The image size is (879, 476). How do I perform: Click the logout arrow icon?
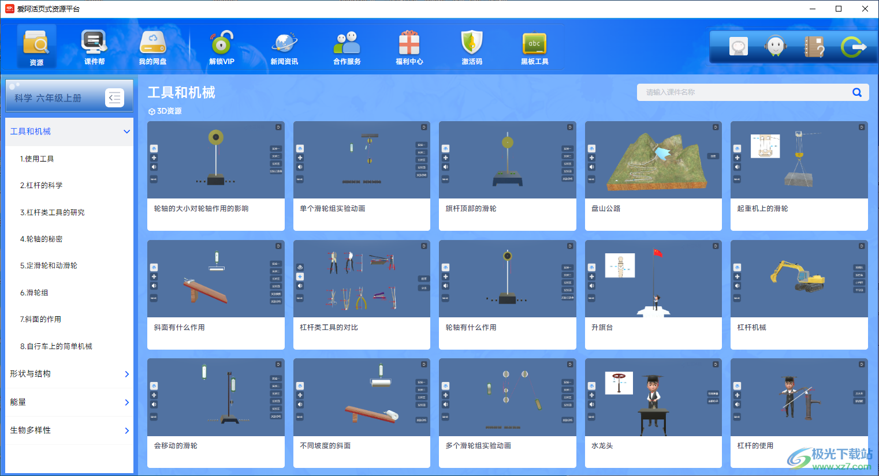(x=852, y=47)
